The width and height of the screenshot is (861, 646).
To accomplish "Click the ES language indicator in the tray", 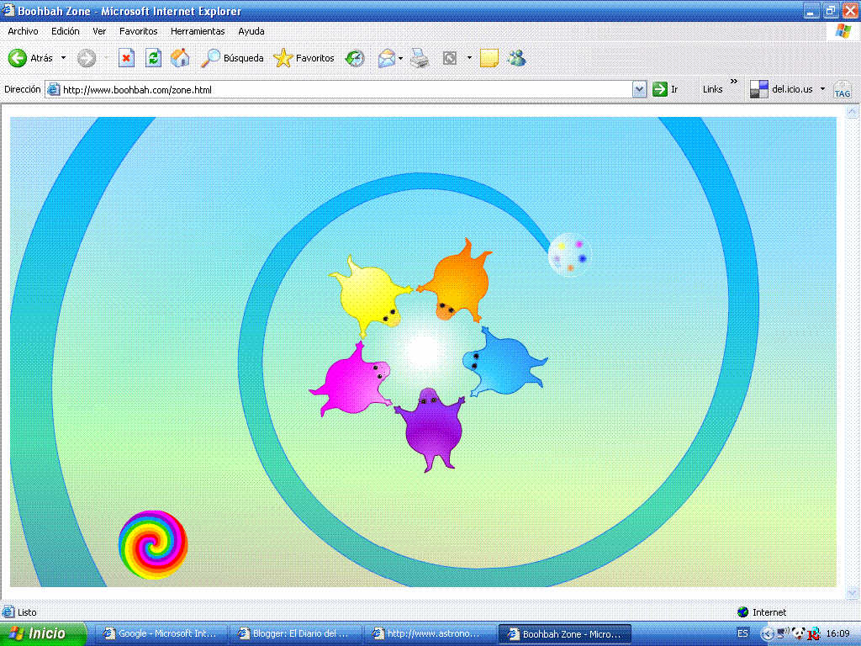I will 742,633.
